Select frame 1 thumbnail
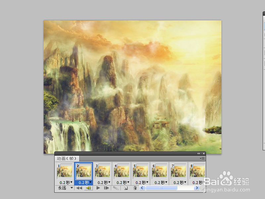 65,171
